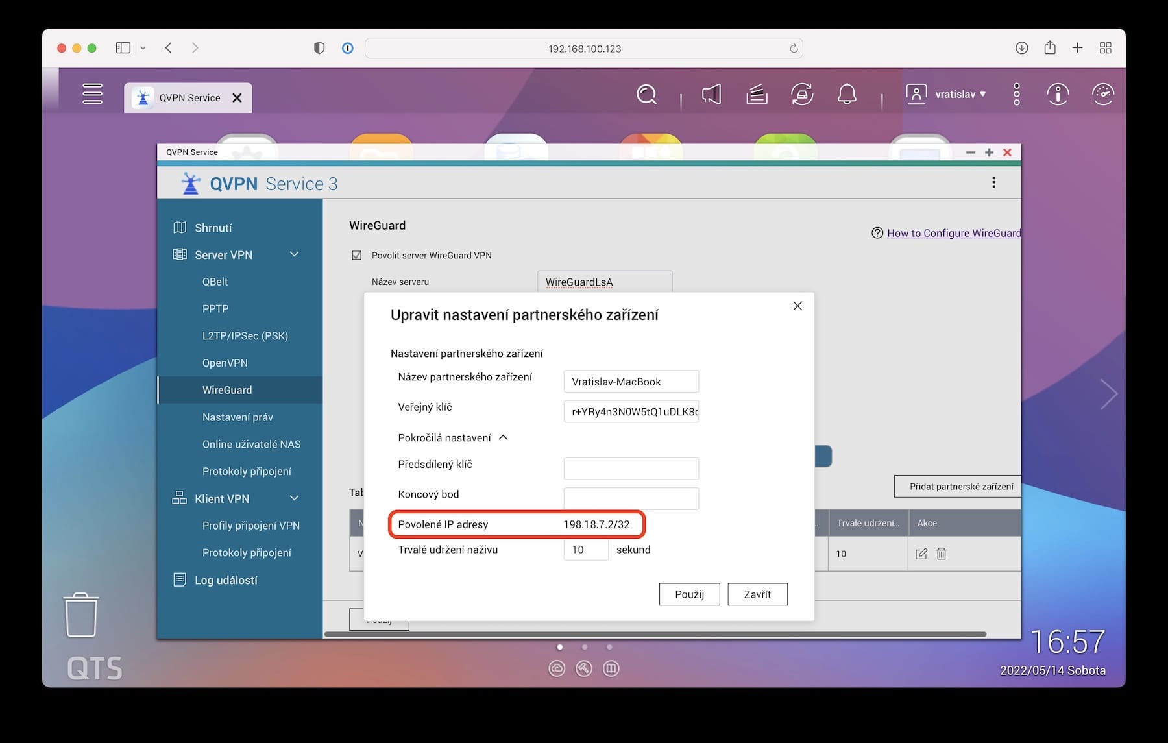The image size is (1168, 743).
Task: Close the edit peer settings dialog
Action: pyautogui.click(x=797, y=306)
